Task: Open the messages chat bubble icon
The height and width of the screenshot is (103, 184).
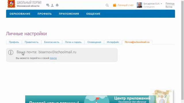Action: tap(48, 5)
